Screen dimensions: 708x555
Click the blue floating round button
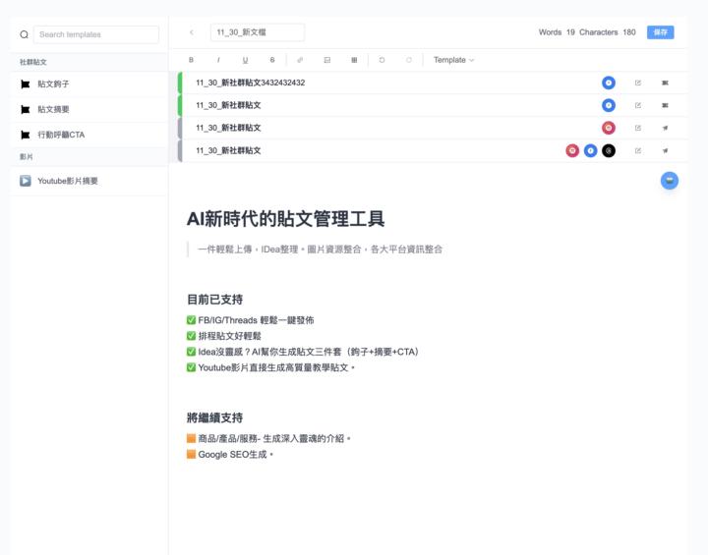click(x=669, y=181)
